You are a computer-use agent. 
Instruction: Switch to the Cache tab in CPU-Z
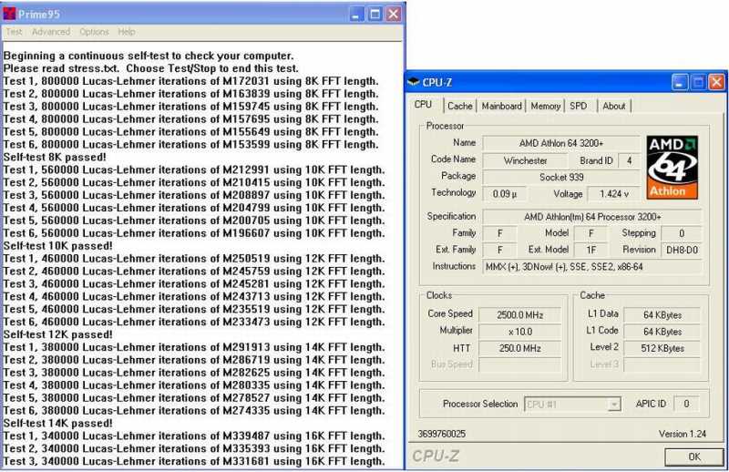pos(460,106)
